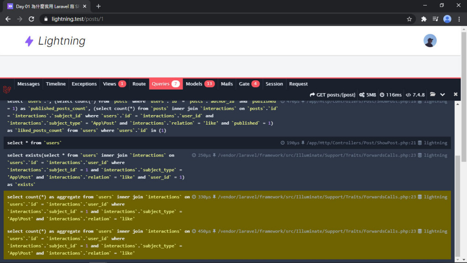
Task: Open the Session tab
Action: (x=274, y=84)
